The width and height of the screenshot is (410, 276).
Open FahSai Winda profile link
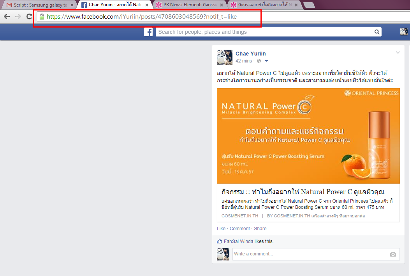pos(238,241)
